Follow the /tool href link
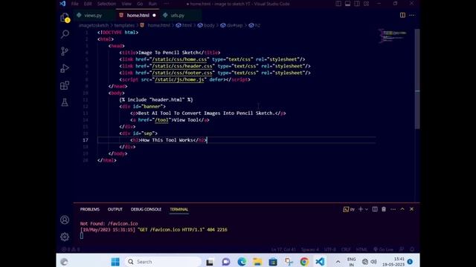This screenshot has height=267, width=476. point(161,120)
